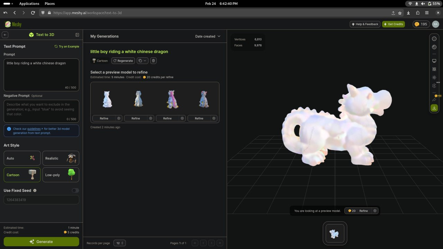Enable the Use Fixed Seed toggle

pyautogui.click(x=75, y=191)
